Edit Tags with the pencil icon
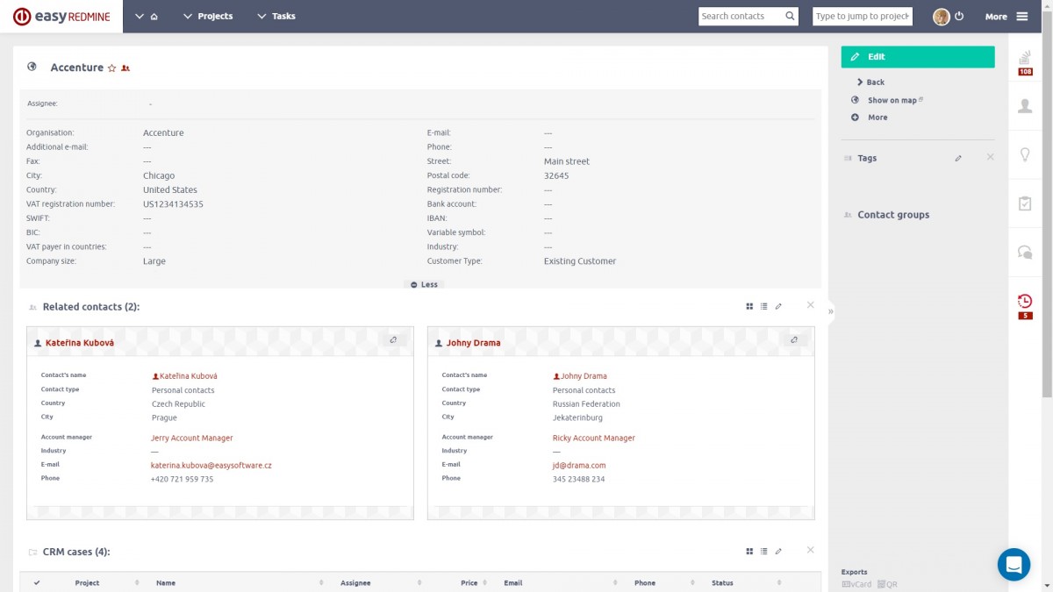Image resolution: width=1053 pixels, height=592 pixels. coord(958,158)
